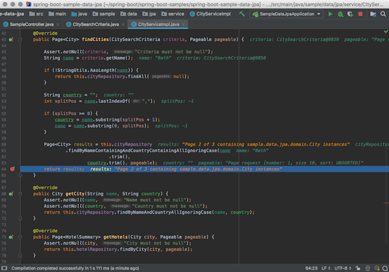
Task: Click the 'return results;' statement on line 64
Action: pos(64,169)
